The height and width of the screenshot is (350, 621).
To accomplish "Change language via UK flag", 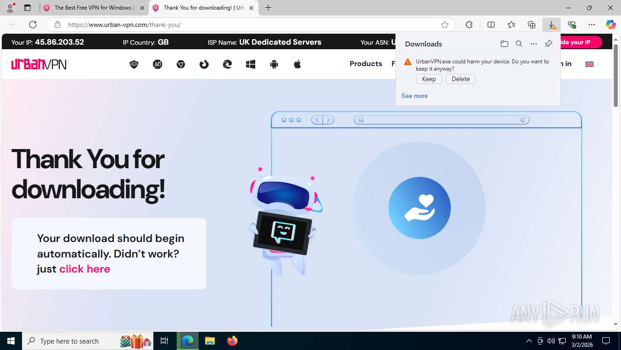I will tap(589, 64).
